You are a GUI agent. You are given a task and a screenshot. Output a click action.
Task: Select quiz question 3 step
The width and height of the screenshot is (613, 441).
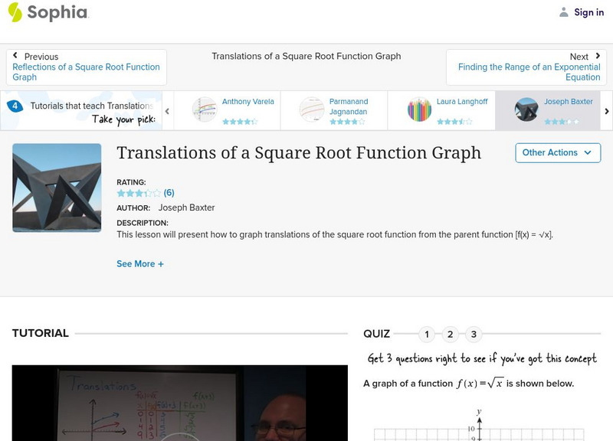473,334
